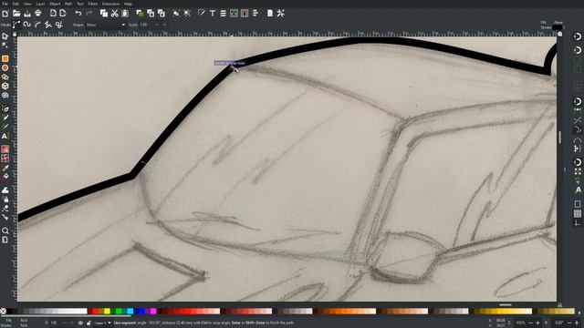The width and height of the screenshot is (584, 328).
Task: Open the Text and Font dialog icon
Action: click(213, 14)
